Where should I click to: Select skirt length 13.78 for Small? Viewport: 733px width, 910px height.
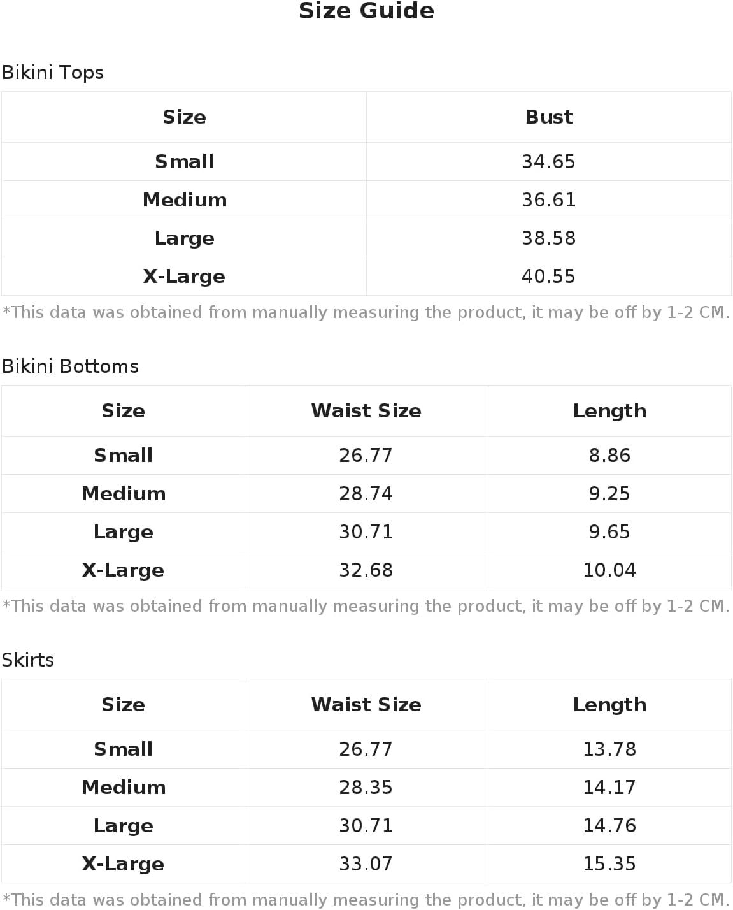(x=609, y=749)
